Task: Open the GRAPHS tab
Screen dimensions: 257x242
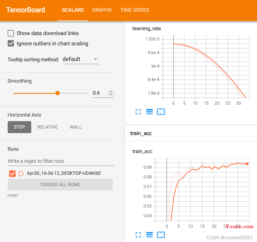Action: (x=102, y=10)
